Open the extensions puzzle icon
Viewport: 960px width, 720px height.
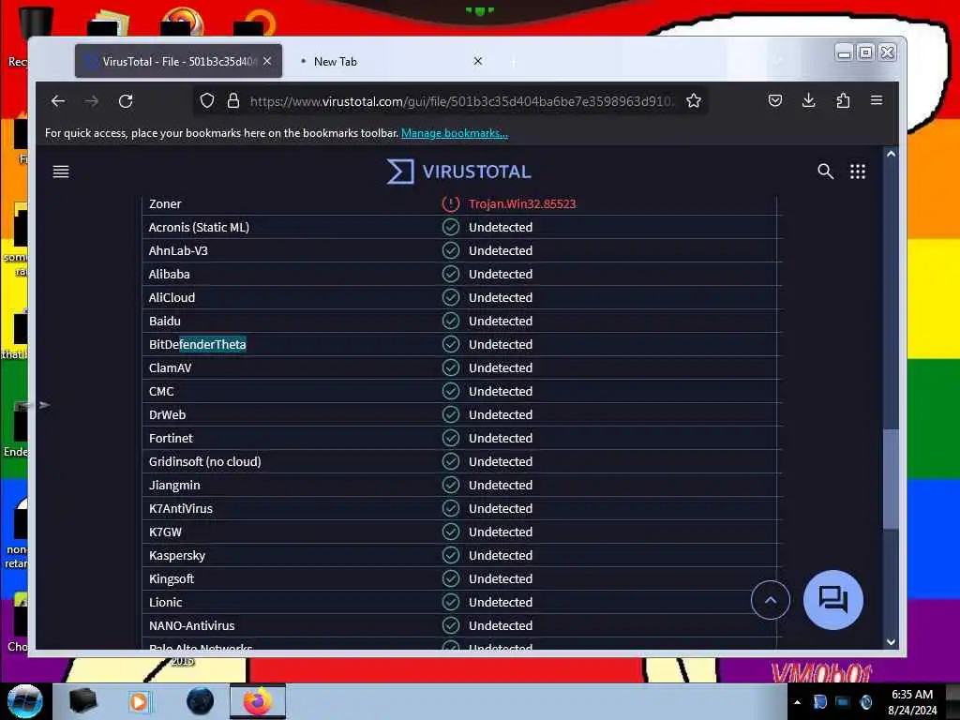pyautogui.click(x=843, y=100)
